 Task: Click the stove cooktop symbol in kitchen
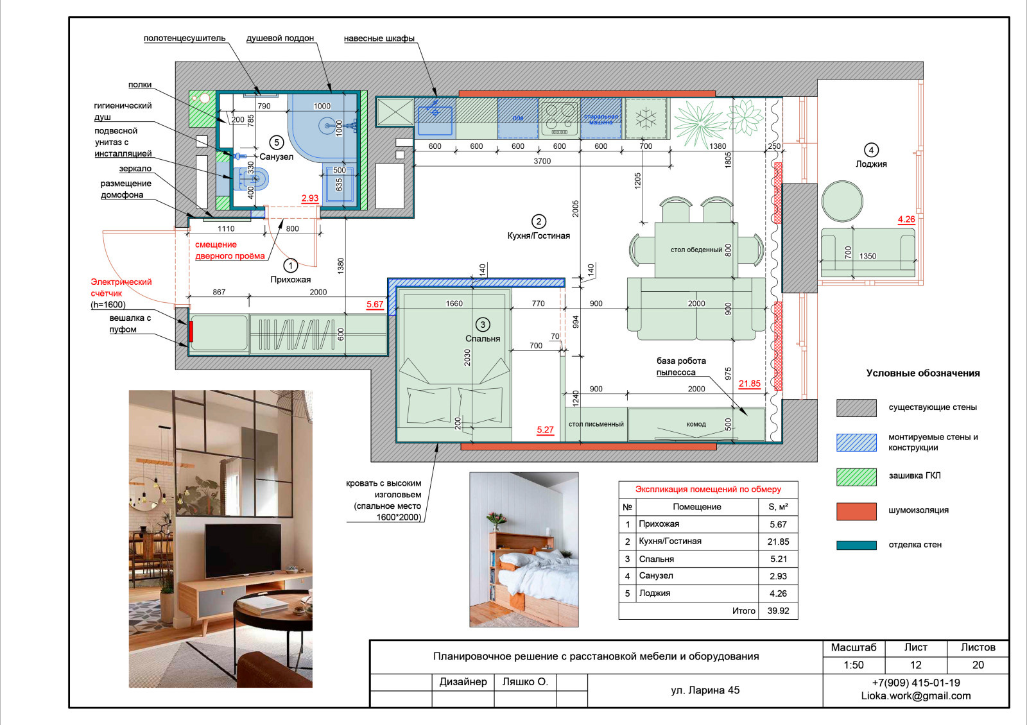560,119
